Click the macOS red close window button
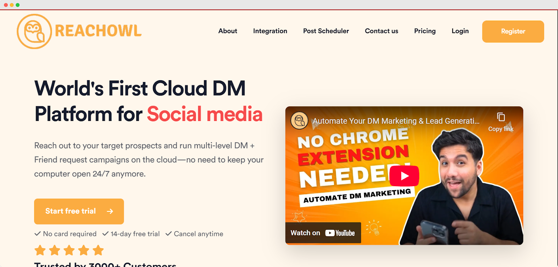558x267 pixels. (6, 5)
